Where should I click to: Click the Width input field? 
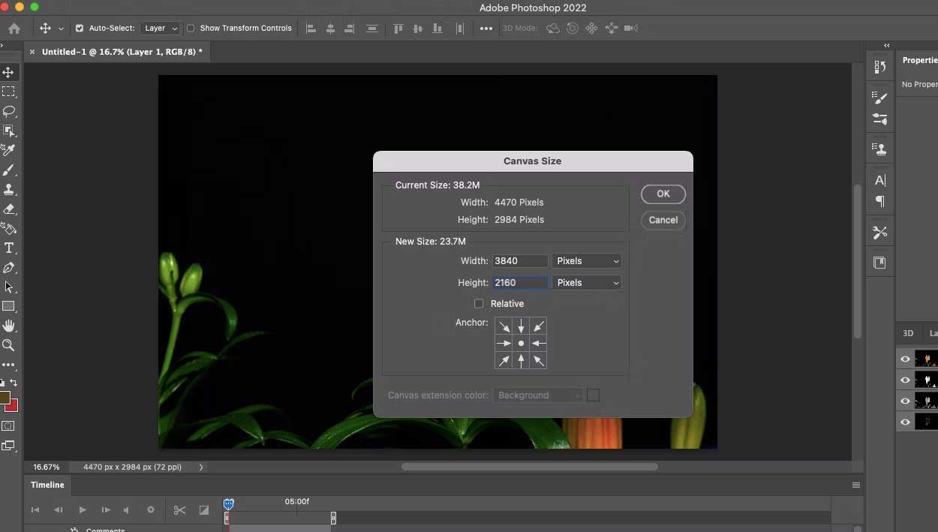pyautogui.click(x=520, y=261)
